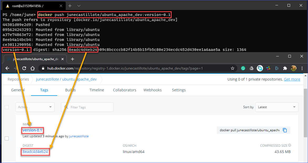Switch to the Tags tab
Image resolution: width=308 pixels, height=163 pixels.
44,90
